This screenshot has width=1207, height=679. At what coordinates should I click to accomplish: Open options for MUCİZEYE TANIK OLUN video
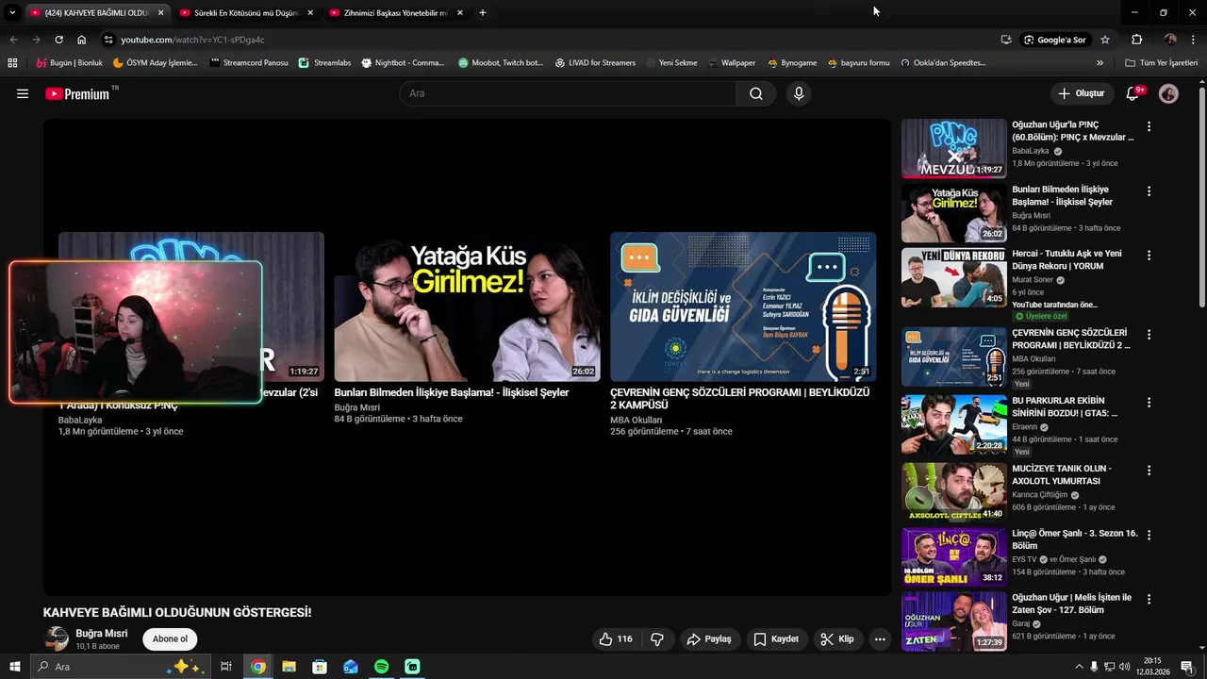pyautogui.click(x=1149, y=471)
